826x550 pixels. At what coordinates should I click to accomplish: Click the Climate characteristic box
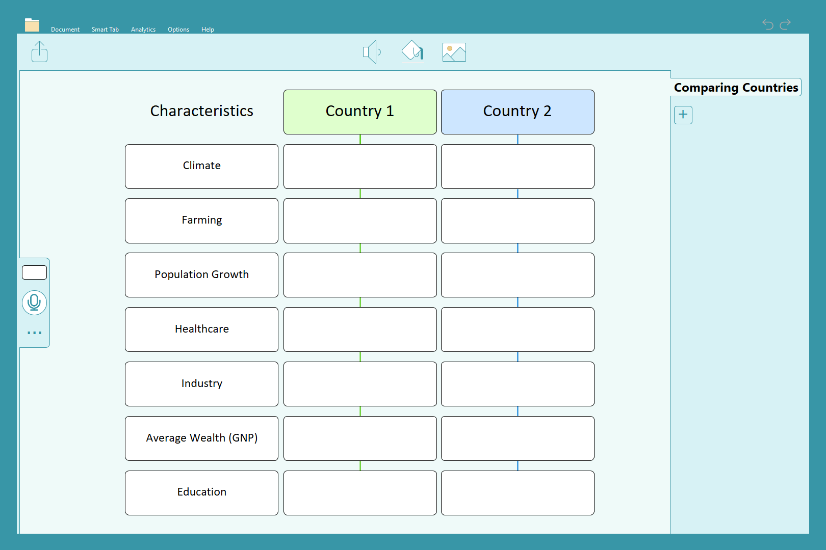click(x=201, y=167)
